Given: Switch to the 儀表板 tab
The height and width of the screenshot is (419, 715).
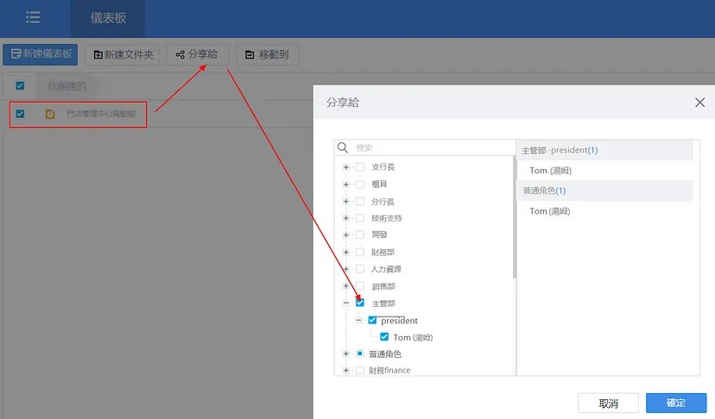Looking at the screenshot, I should (108, 18).
